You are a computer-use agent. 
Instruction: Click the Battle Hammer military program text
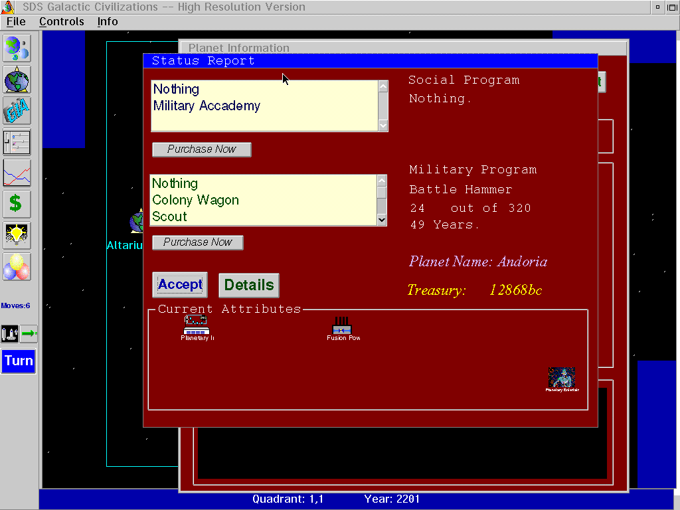click(461, 189)
